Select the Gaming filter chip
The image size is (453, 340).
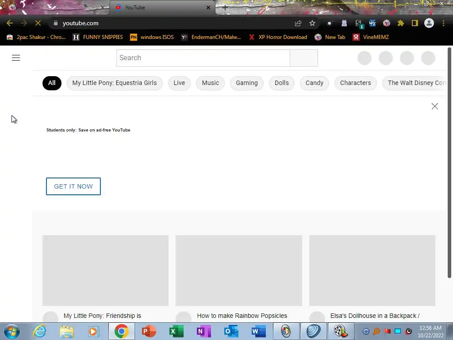pos(247,83)
